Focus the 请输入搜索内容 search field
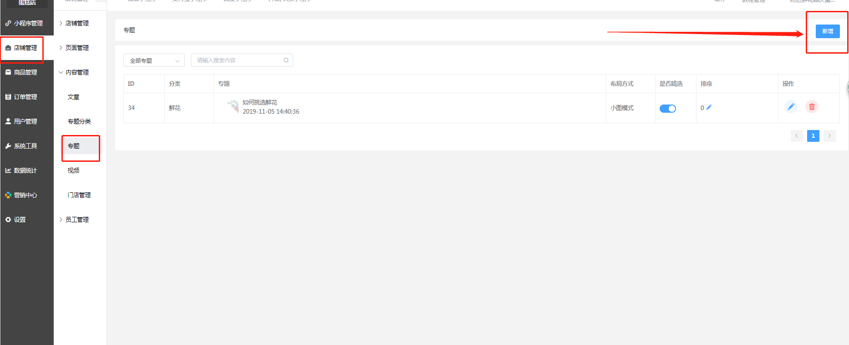 [242, 60]
